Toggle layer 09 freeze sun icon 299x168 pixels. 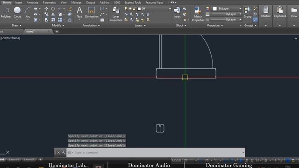click(x=130, y=9)
